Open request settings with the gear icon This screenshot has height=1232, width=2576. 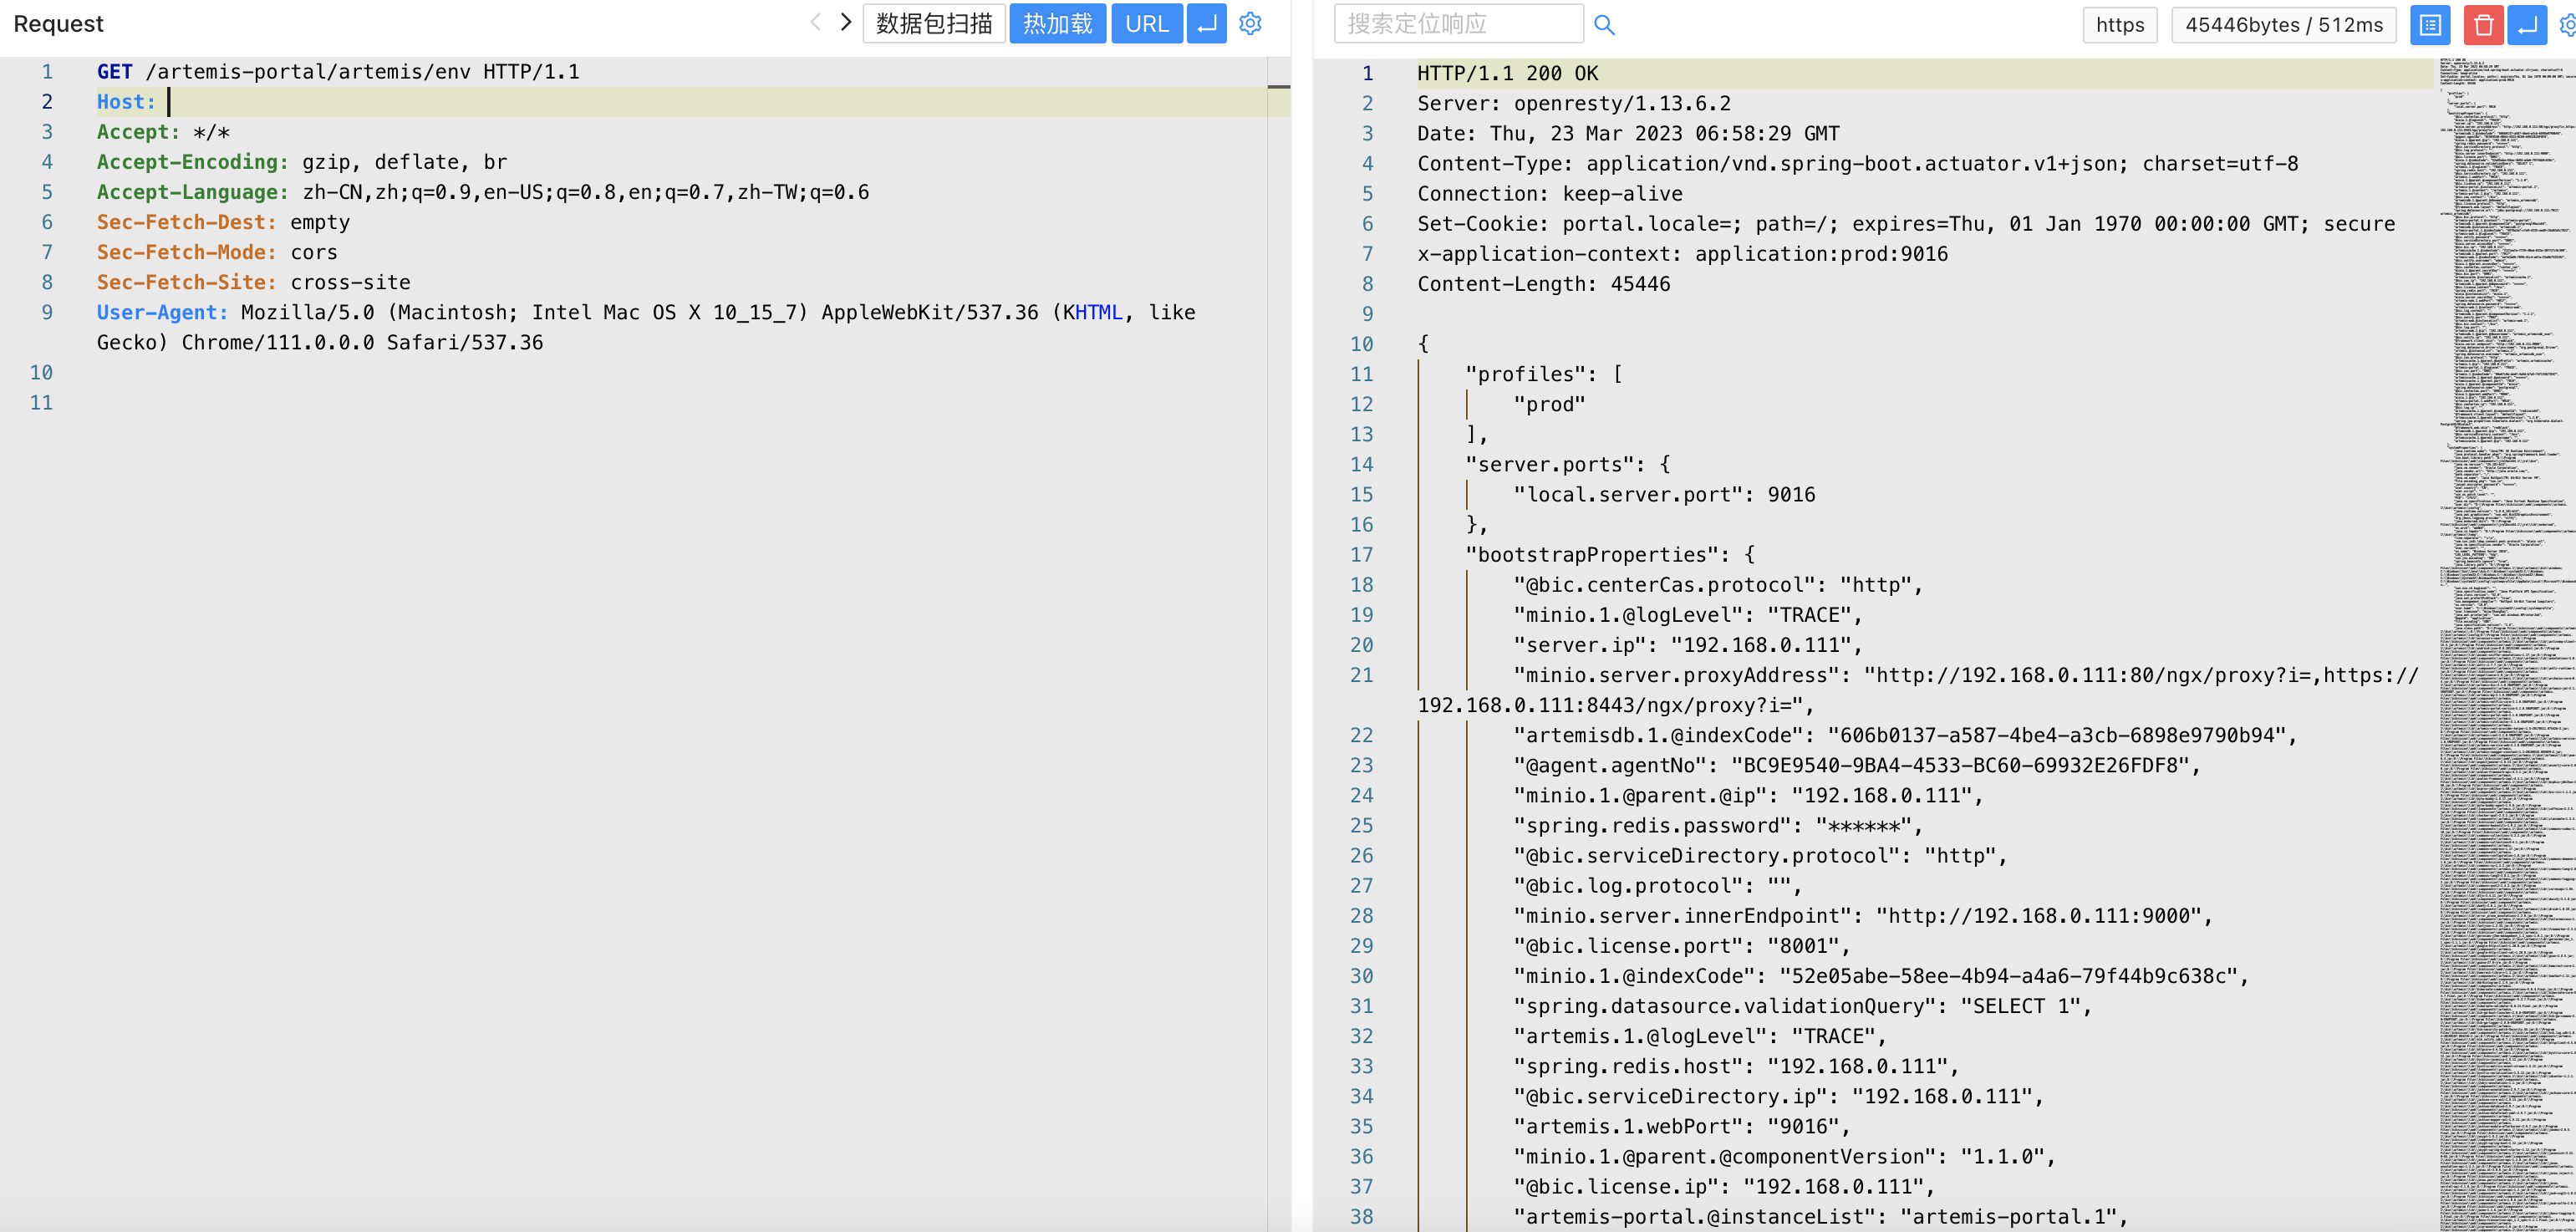(x=1250, y=23)
